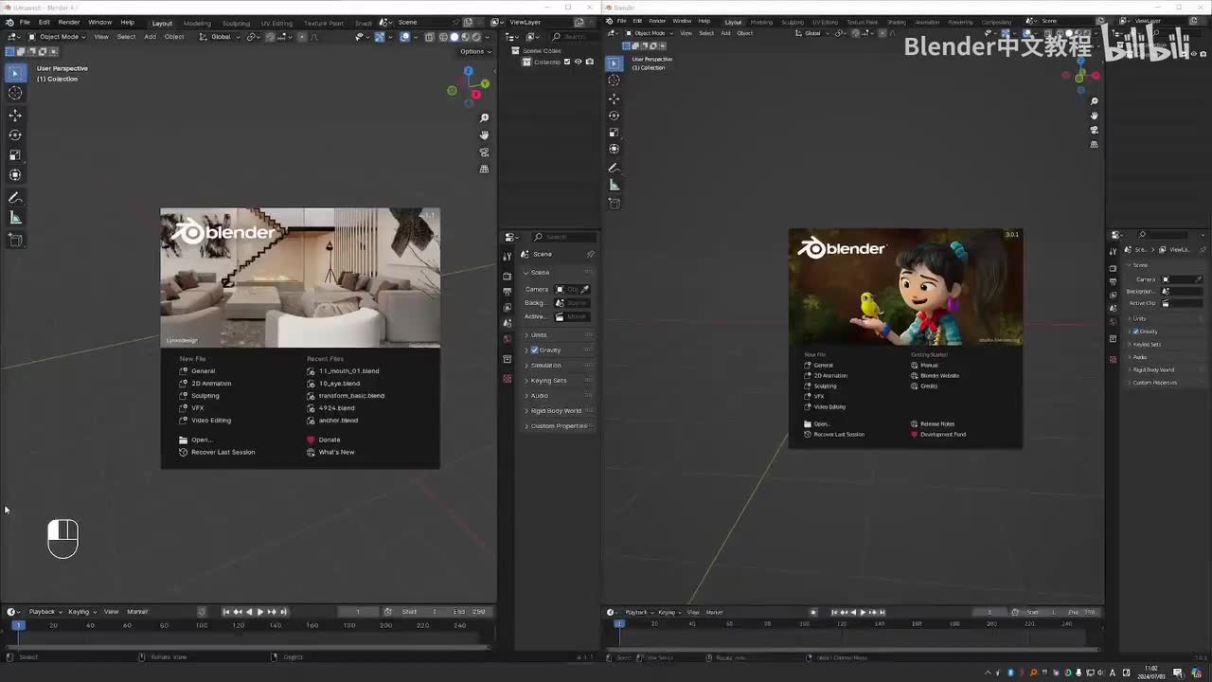This screenshot has width=1212, height=682.
Task: Select the Rotate tool in left Blender window
Action: click(15, 135)
